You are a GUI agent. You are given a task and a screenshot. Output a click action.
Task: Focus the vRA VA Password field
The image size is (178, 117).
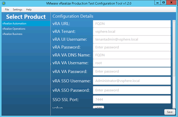point(132,72)
